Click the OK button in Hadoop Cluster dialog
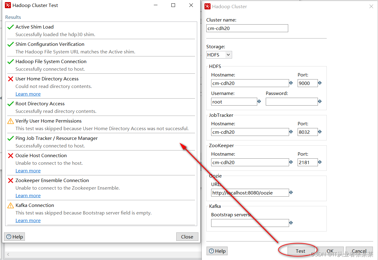 [x=330, y=251]
